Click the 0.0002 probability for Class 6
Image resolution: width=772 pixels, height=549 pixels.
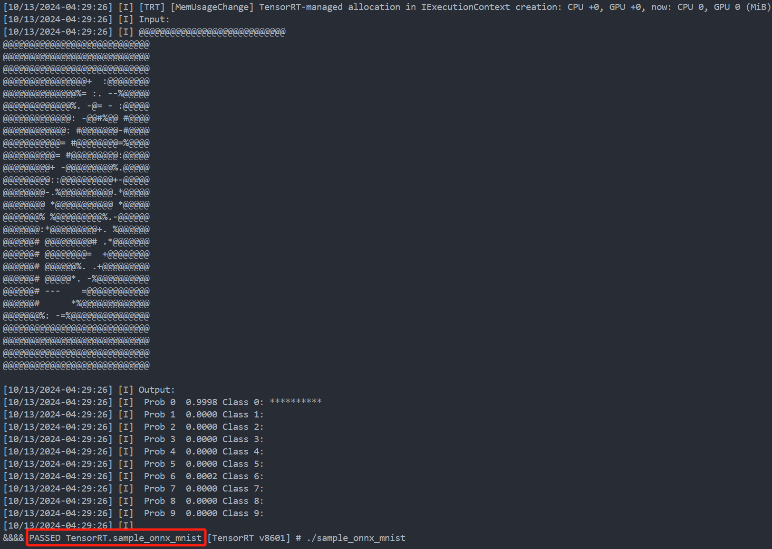click(202, 476)
